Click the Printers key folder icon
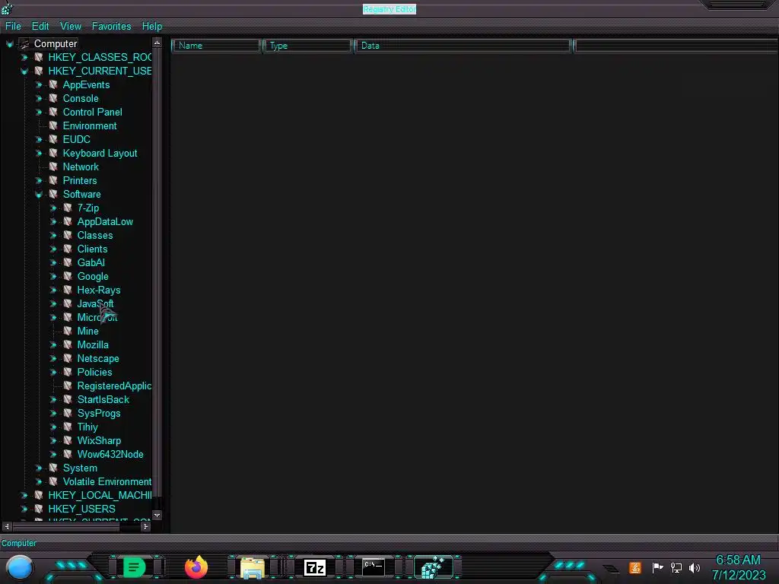 tap(53, 181)
